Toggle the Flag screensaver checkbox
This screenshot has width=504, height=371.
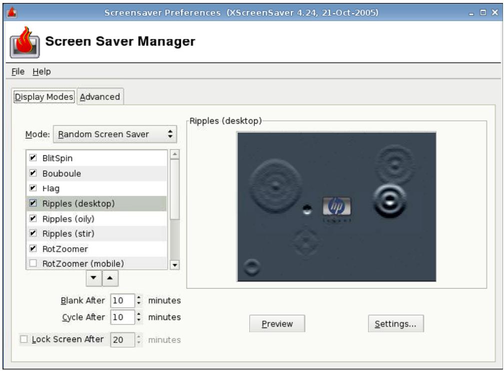coord(33,188)
